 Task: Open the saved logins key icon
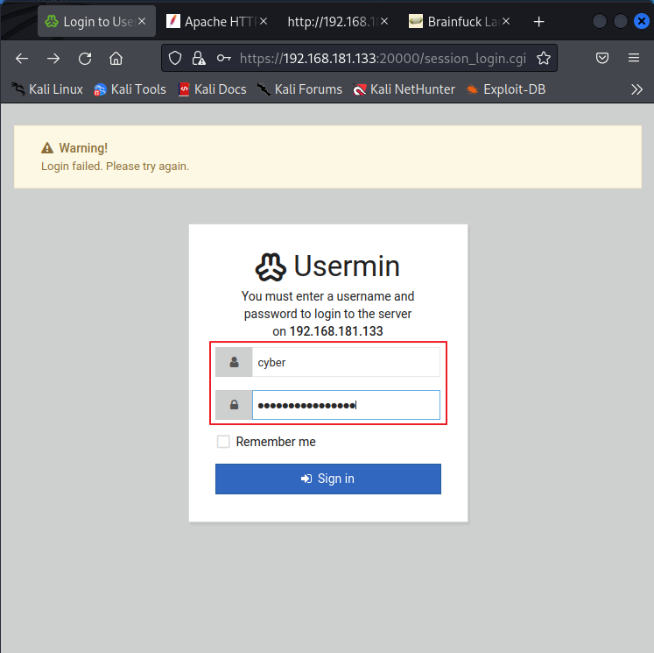tap(223, 59)
